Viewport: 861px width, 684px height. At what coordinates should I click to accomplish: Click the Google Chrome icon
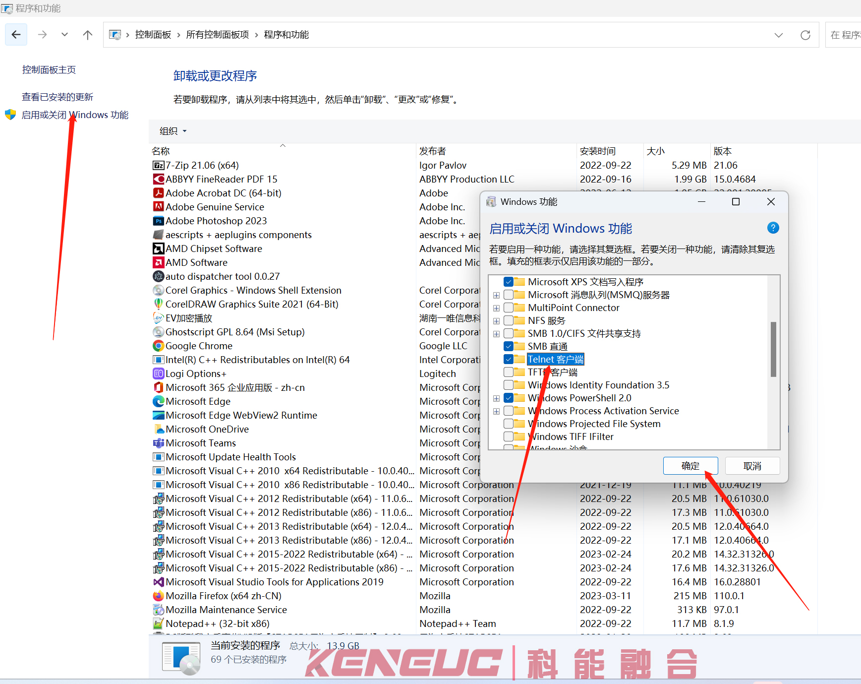click(159, 346)
